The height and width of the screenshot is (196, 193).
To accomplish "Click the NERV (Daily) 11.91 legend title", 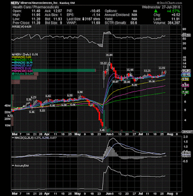I will tap(25, 54).
